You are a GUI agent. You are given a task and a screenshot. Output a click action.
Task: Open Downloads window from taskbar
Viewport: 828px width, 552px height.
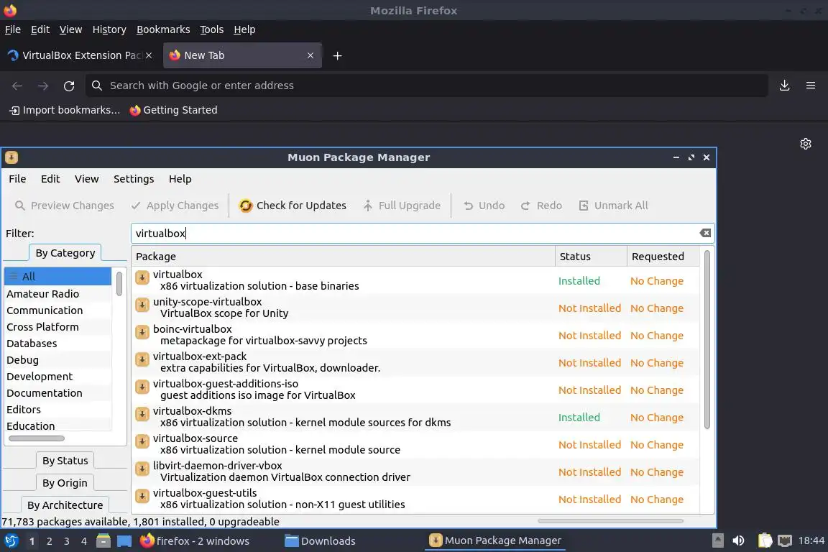point(320,541)
